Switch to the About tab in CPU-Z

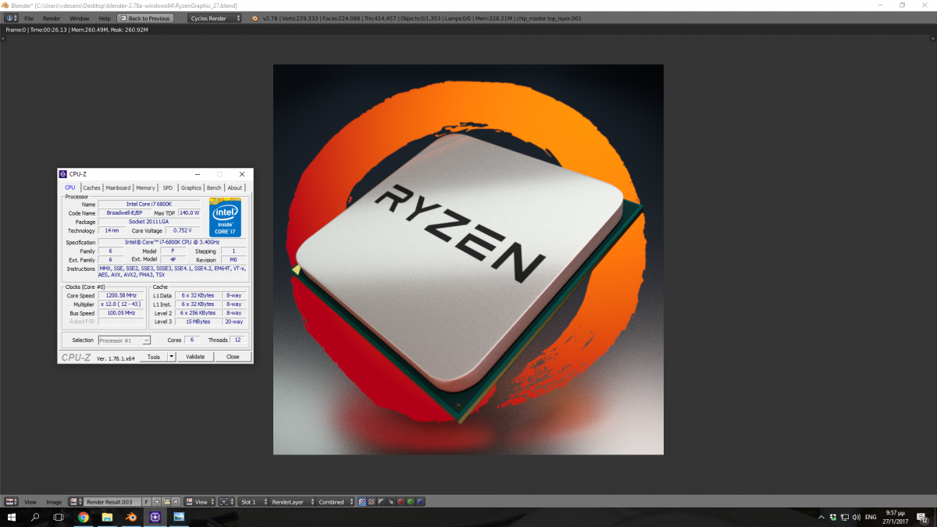235,187
